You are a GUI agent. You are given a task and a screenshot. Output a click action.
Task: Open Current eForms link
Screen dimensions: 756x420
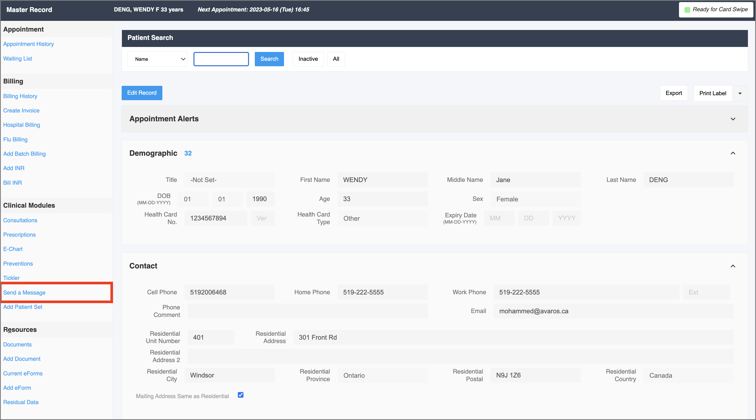coord(23,373)
